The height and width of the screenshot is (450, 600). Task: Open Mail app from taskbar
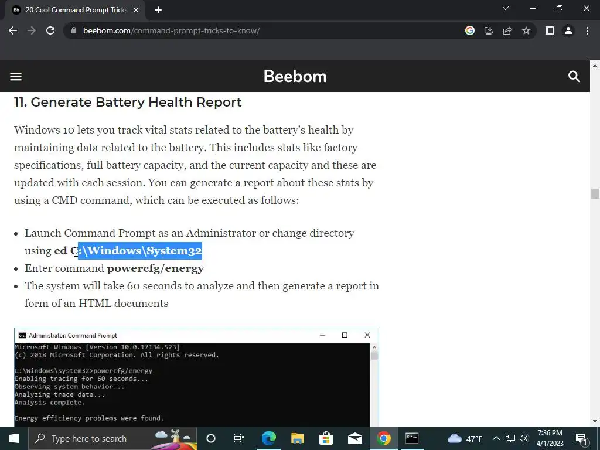(x=354, y=438)
